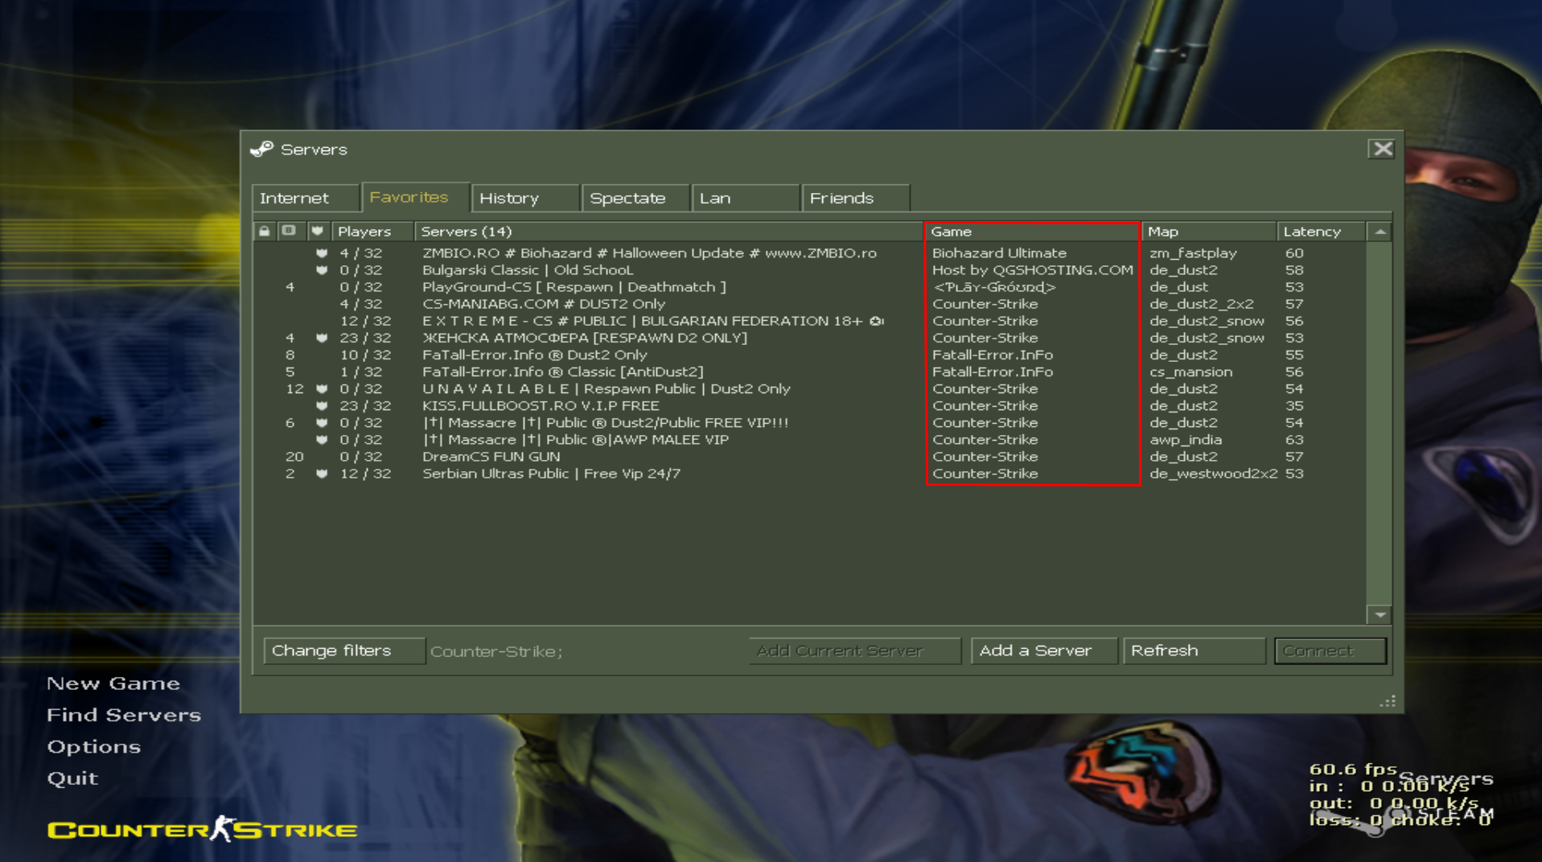Click the Steam logo in Servers title bar
The width and height of the screenshot is (1542, 862).
(x=262, y=150)
